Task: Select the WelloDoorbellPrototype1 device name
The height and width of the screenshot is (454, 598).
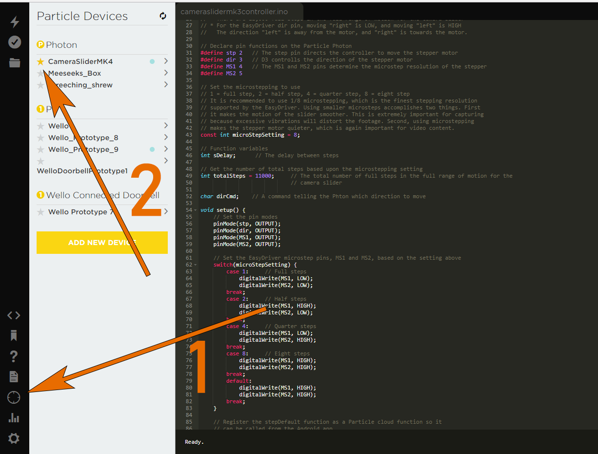Action: [x=82, y=171]
